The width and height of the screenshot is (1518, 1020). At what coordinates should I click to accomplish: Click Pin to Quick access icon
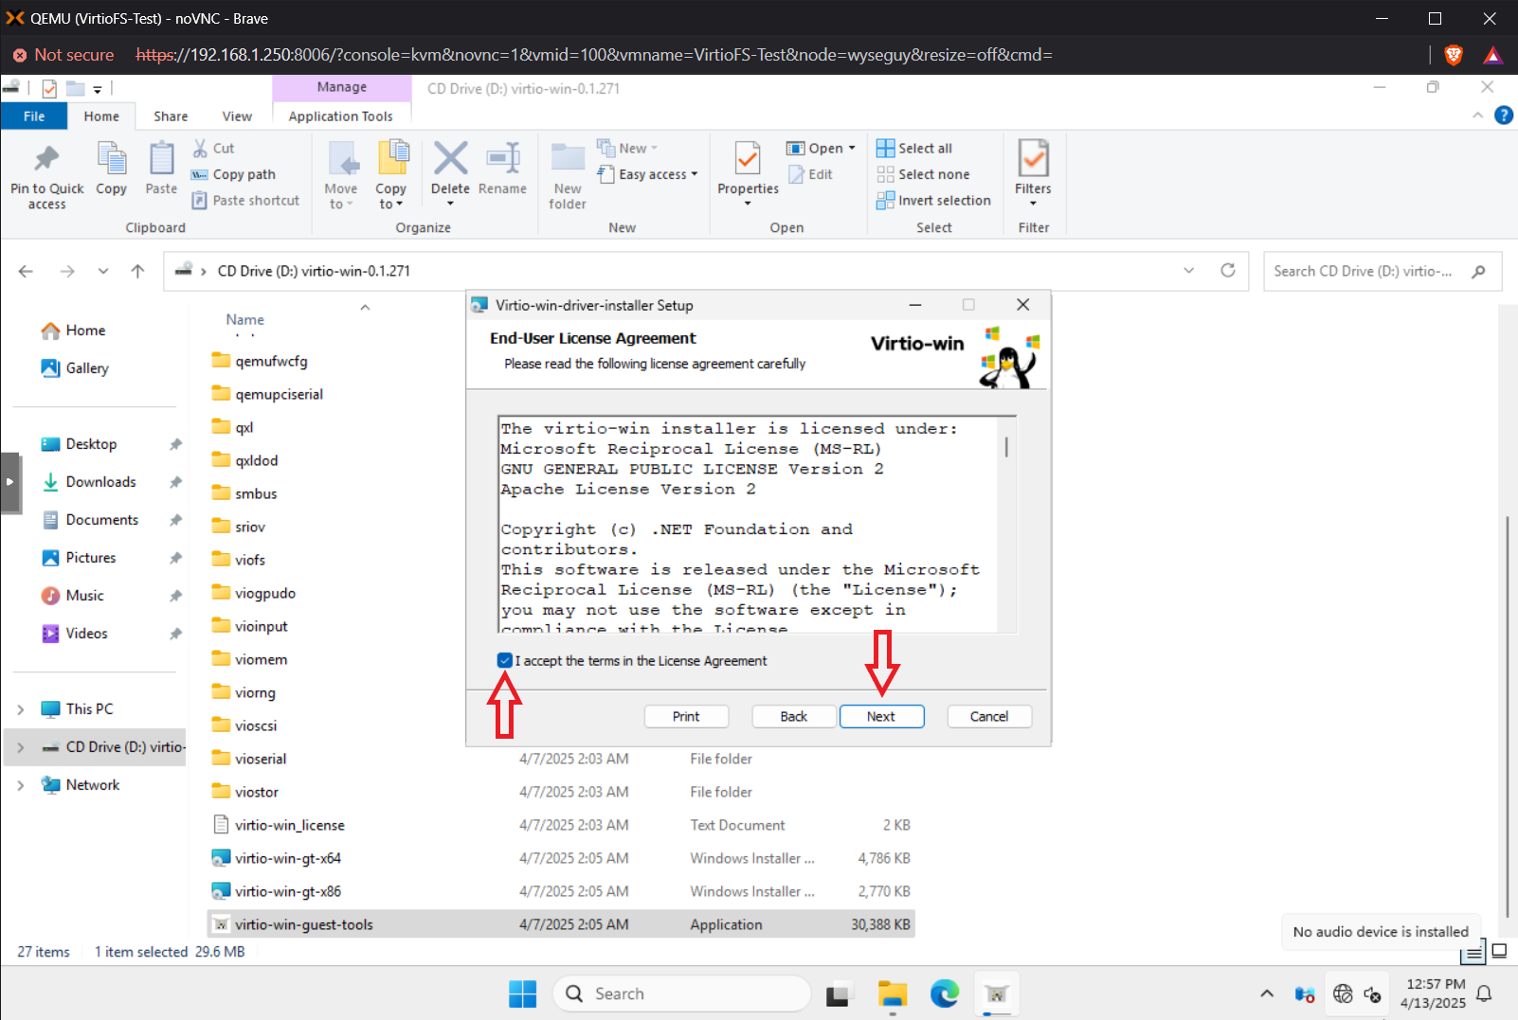46,159
